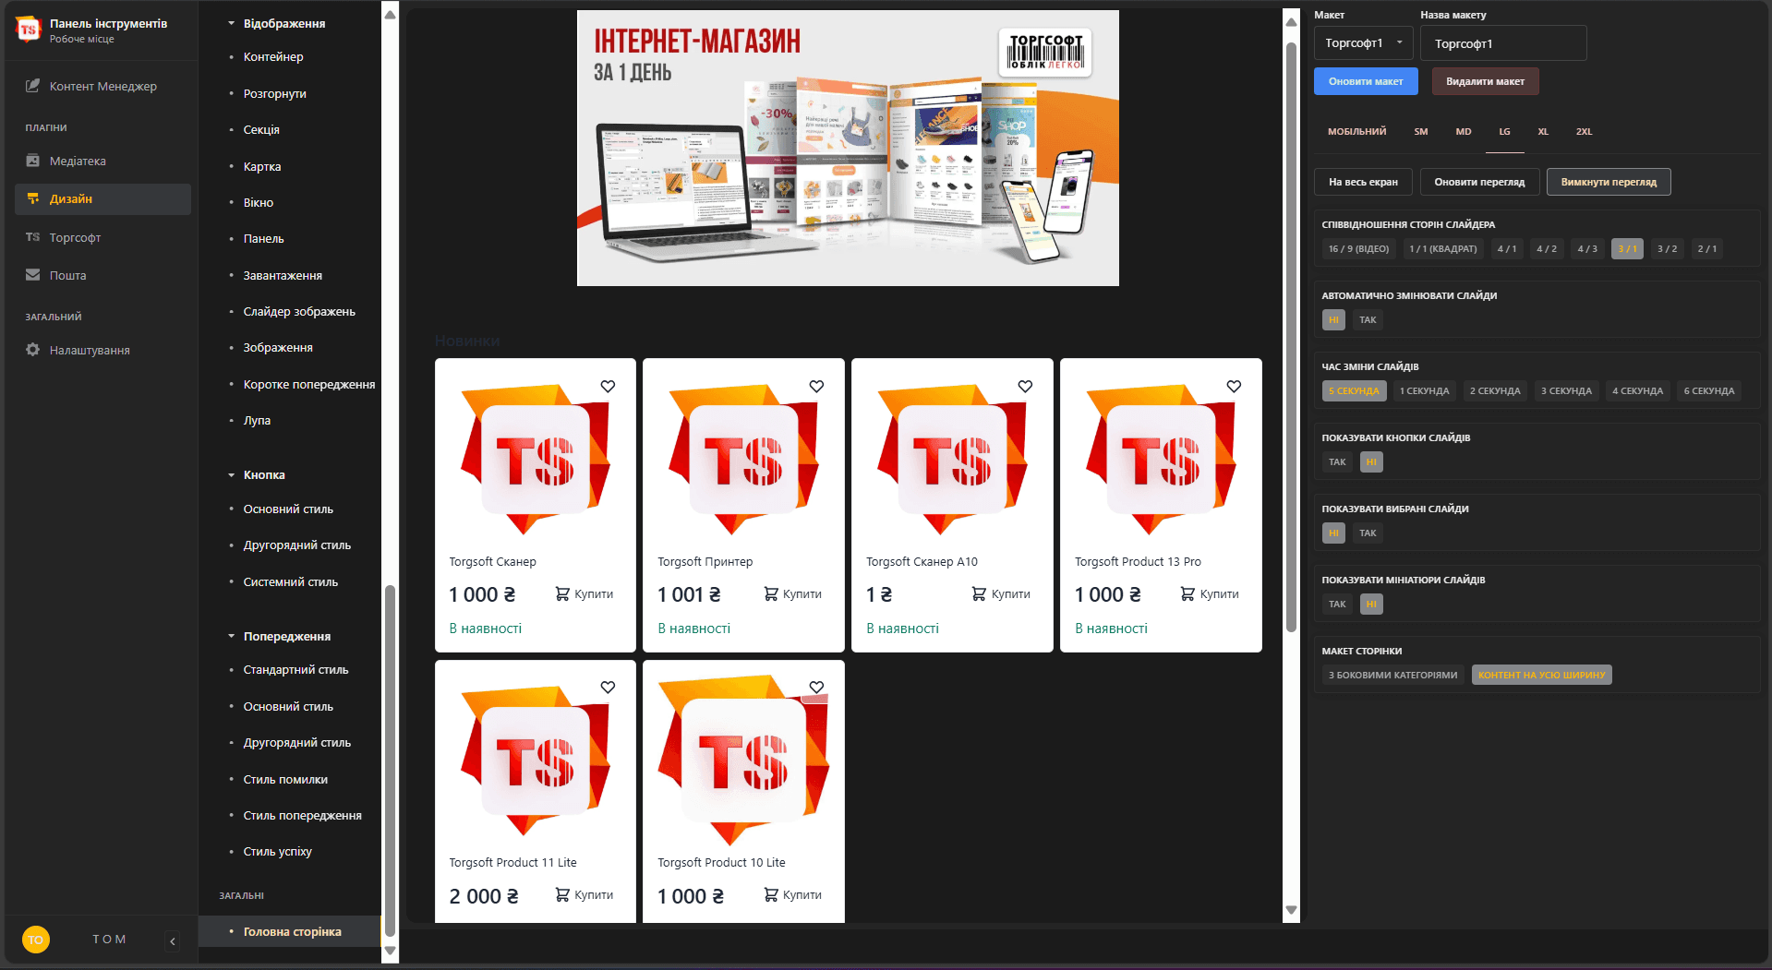
Task: Open the Макет dropdown Торгсофт1
Action: point(1363,43)
